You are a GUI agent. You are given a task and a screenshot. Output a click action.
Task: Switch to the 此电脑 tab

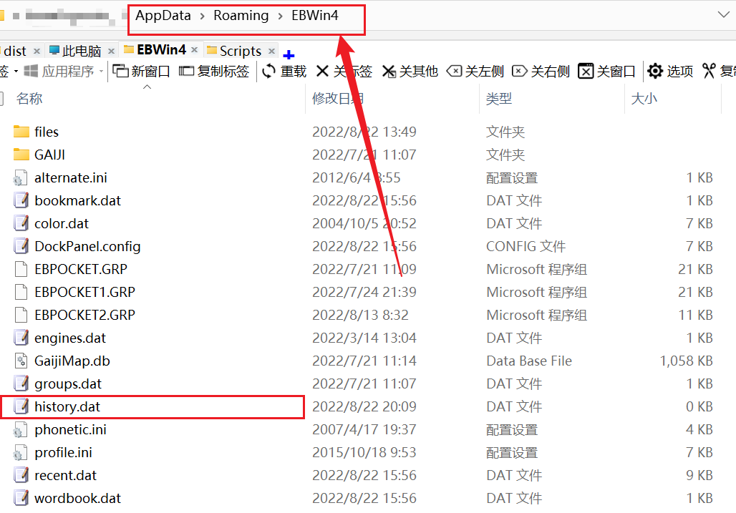81,51
